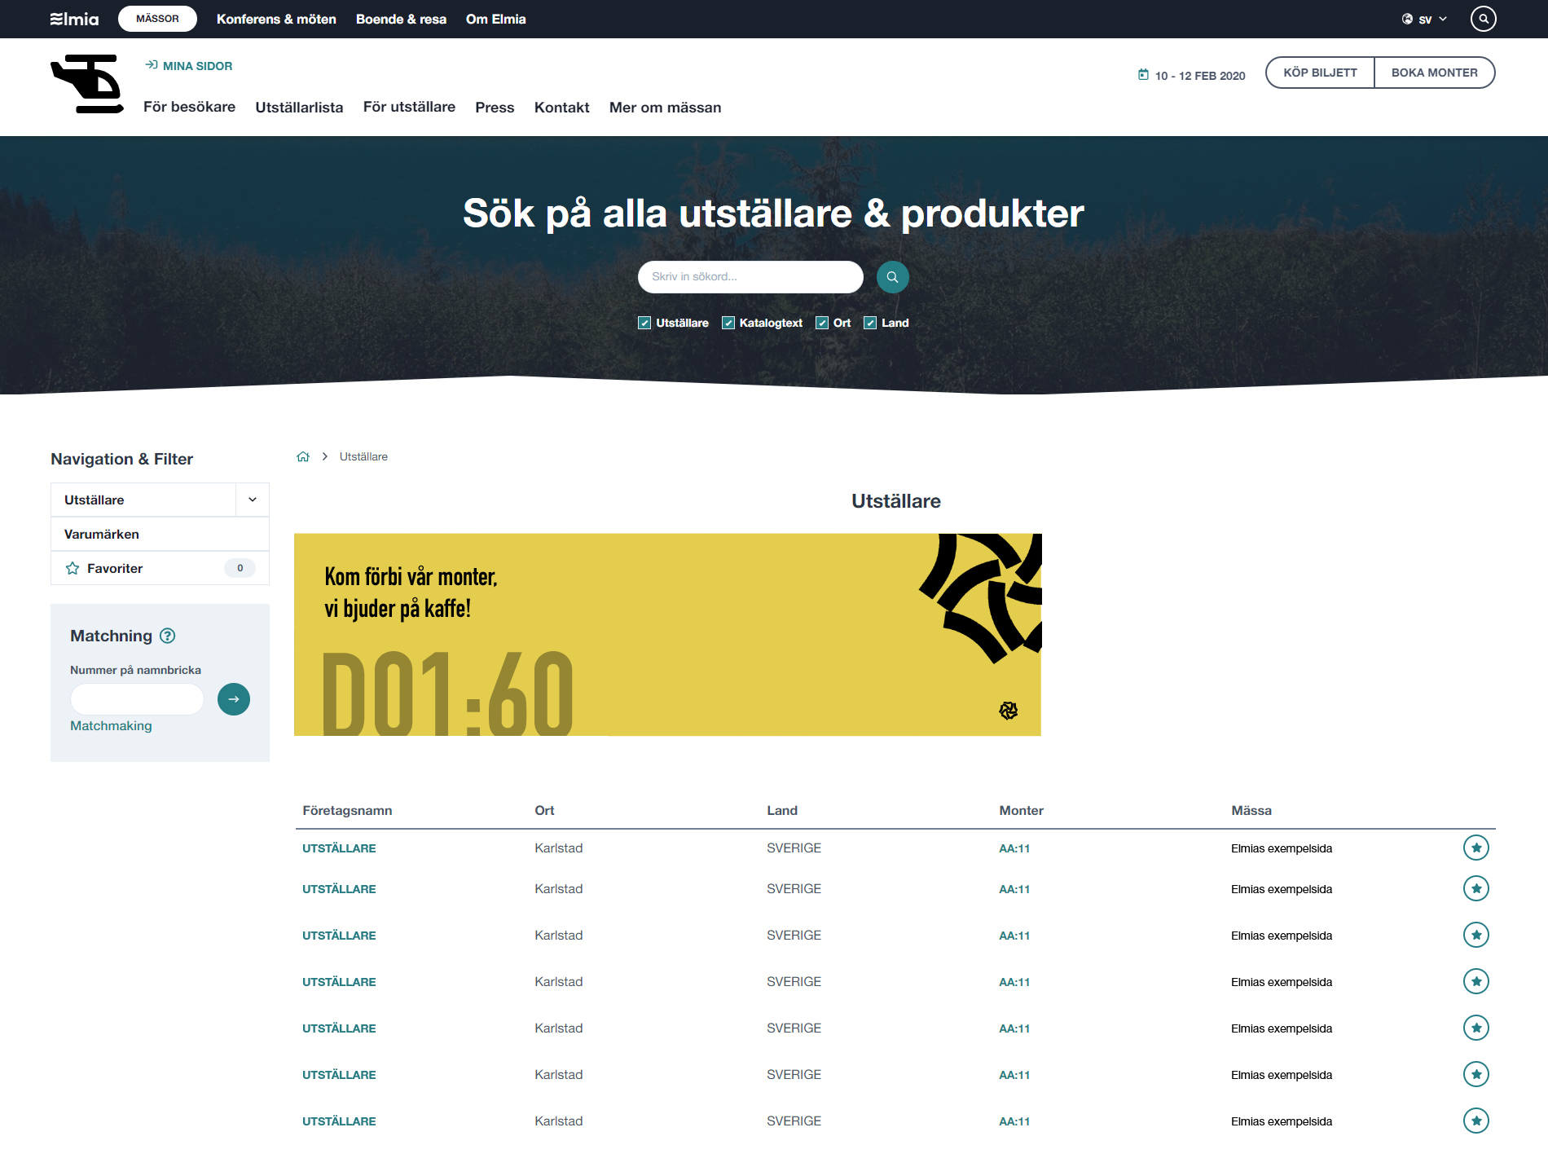Screen dimensions: 1548x1167
Task: Favorite the third exhibitor row with star
Action: point(1475,935)
